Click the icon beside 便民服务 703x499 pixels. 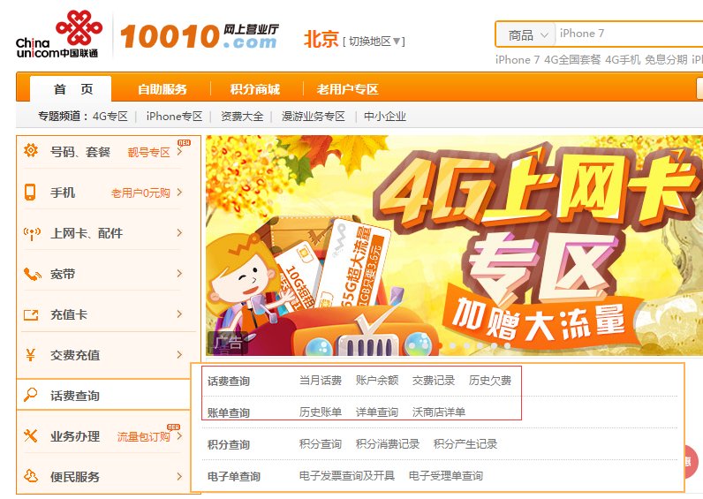[31, 476]
